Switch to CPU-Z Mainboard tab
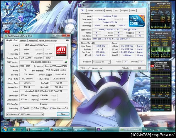 tap(99, 11)
